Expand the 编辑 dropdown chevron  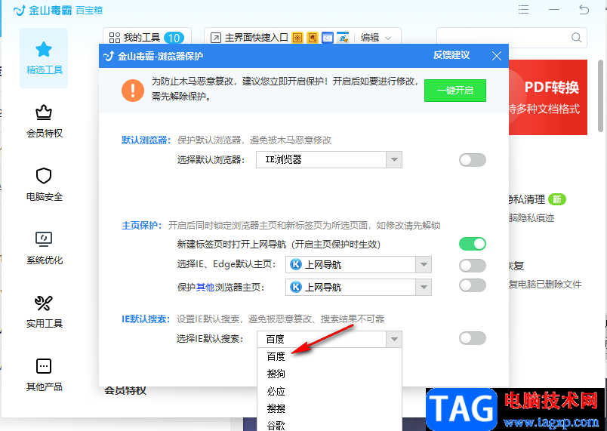tap(388, 38)
